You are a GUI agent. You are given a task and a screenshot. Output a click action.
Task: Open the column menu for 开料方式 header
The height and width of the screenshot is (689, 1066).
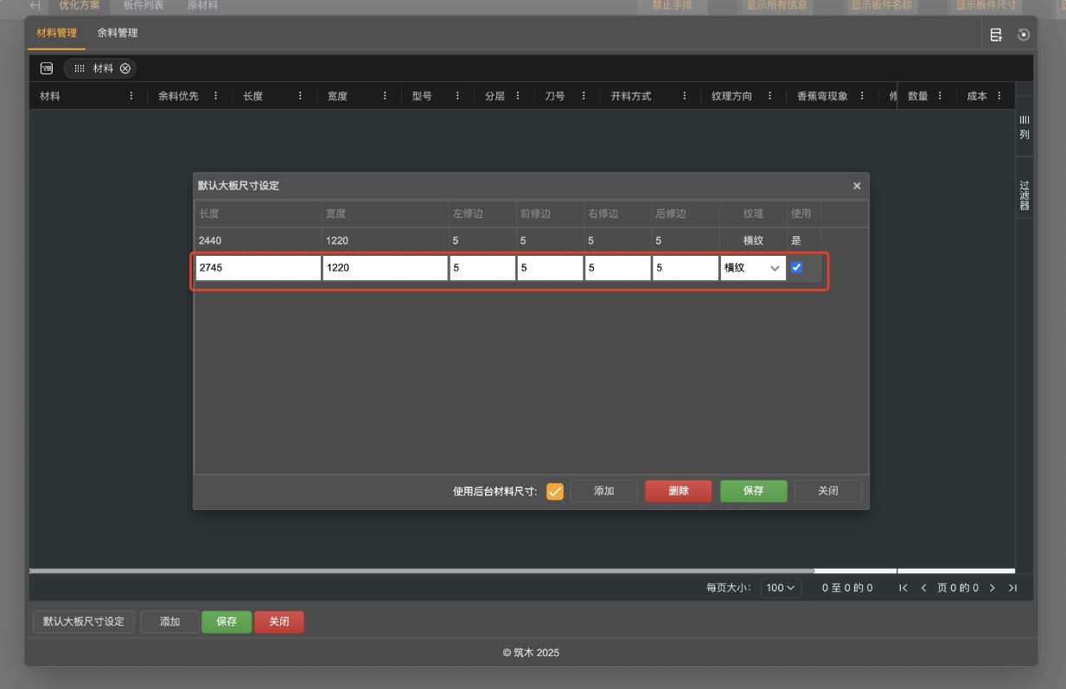click(x=684, y=96)
